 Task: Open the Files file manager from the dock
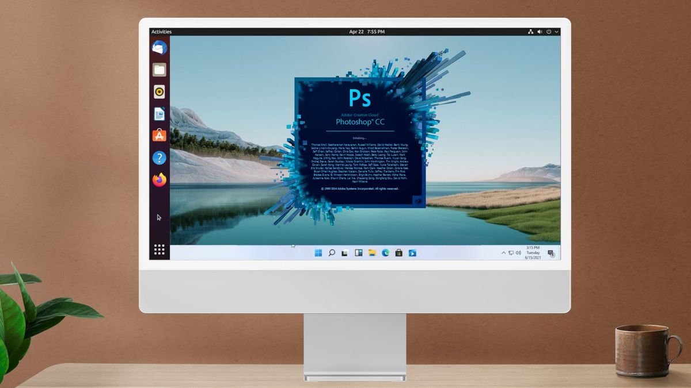158,70
